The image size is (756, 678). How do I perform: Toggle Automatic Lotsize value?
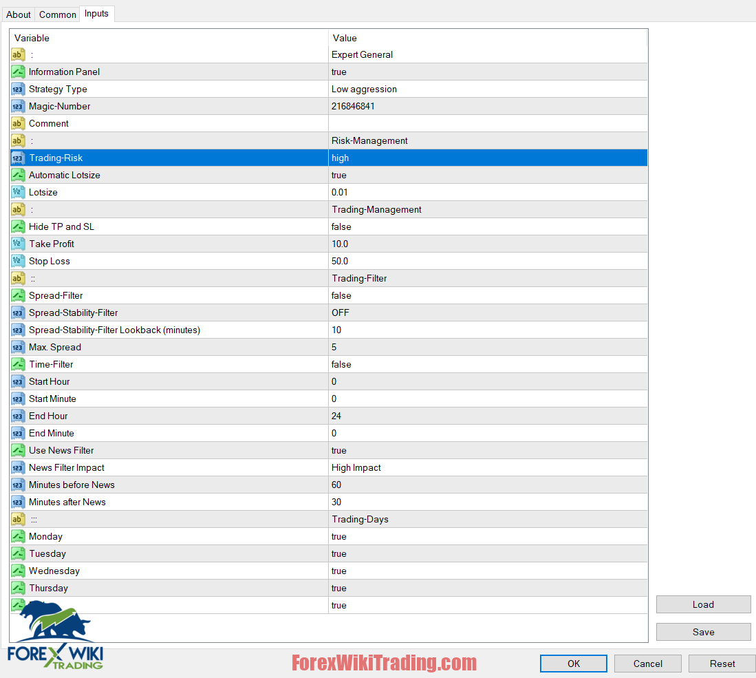[x=488, y=175]
